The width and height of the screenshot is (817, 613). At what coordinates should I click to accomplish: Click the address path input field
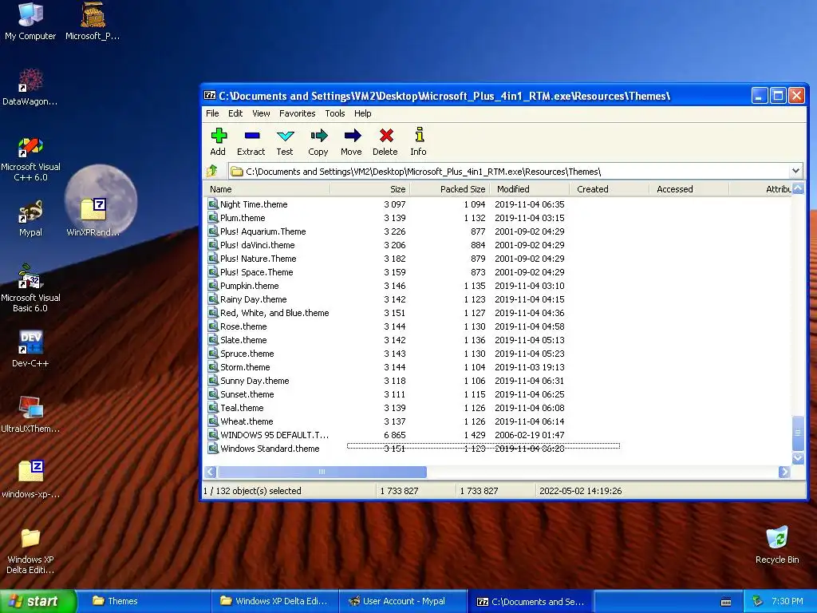pos(510,171)
